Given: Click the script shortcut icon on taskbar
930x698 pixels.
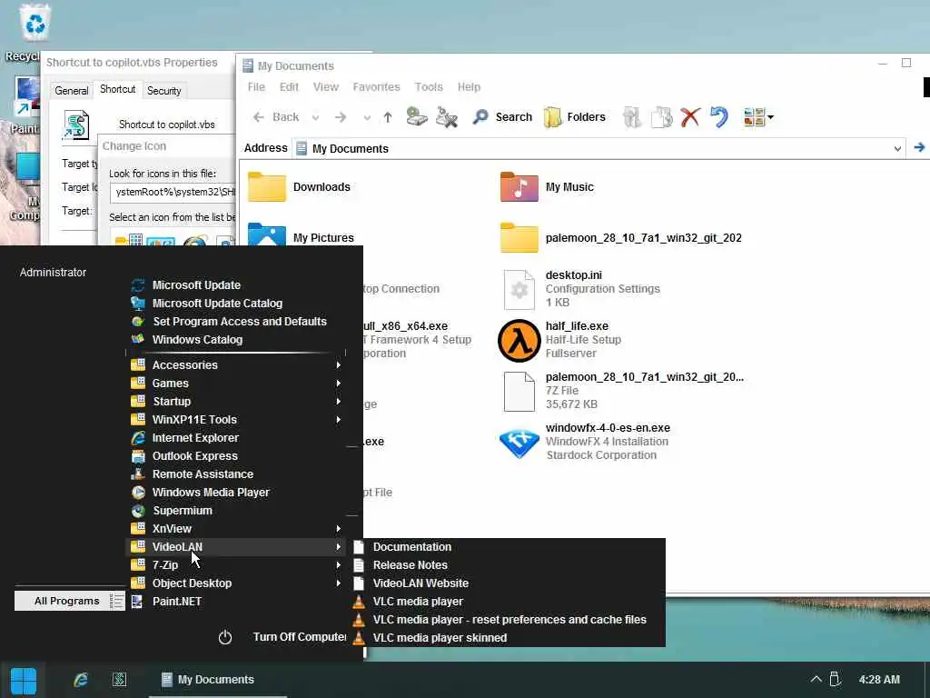Looking at the screenshot, I should pyautogui.click(x=119, y=680).
